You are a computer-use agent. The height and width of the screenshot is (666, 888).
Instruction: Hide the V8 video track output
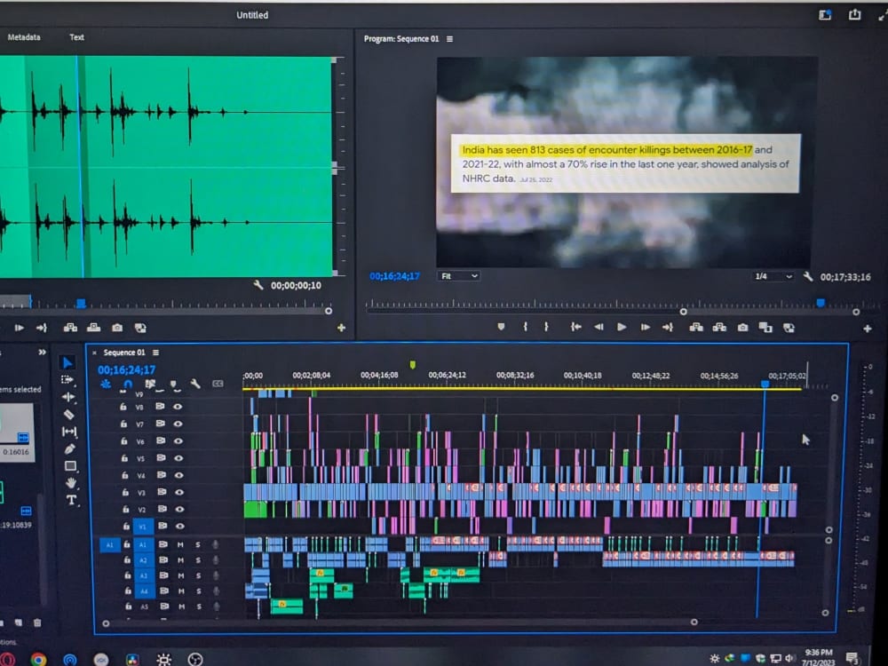click(178, 408)
